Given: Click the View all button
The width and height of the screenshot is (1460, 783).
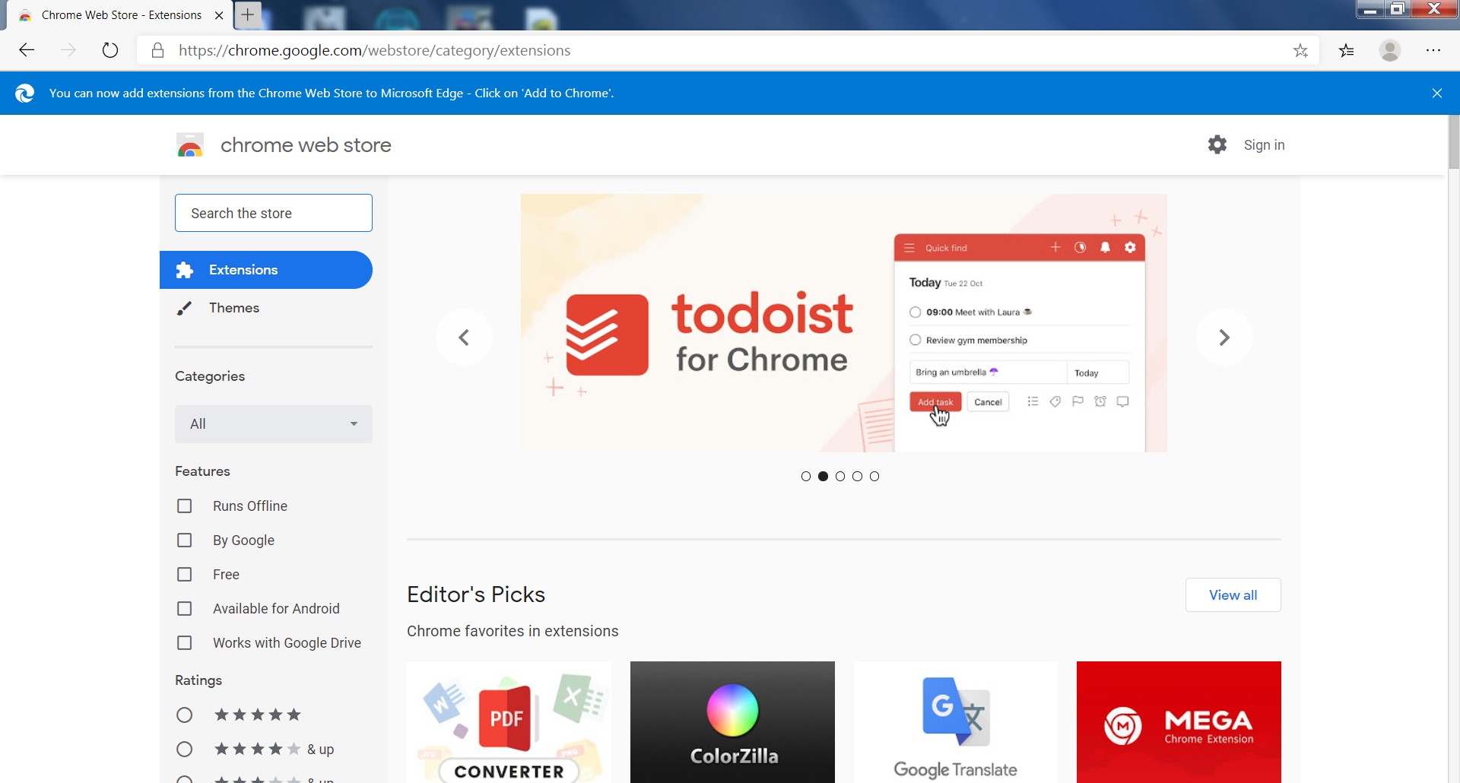Looking at the screenshot, I should pyautogui.click(x=1233, y=594).
